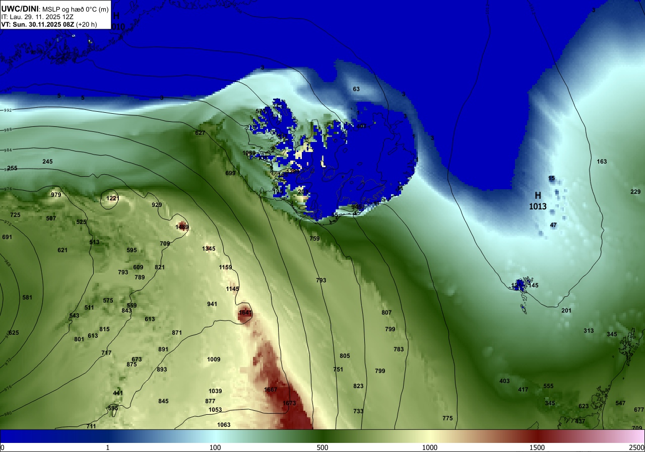645x452 pixels.
Task: Click the 100 tick on the color scale
Action: click(x=215, y=447)
